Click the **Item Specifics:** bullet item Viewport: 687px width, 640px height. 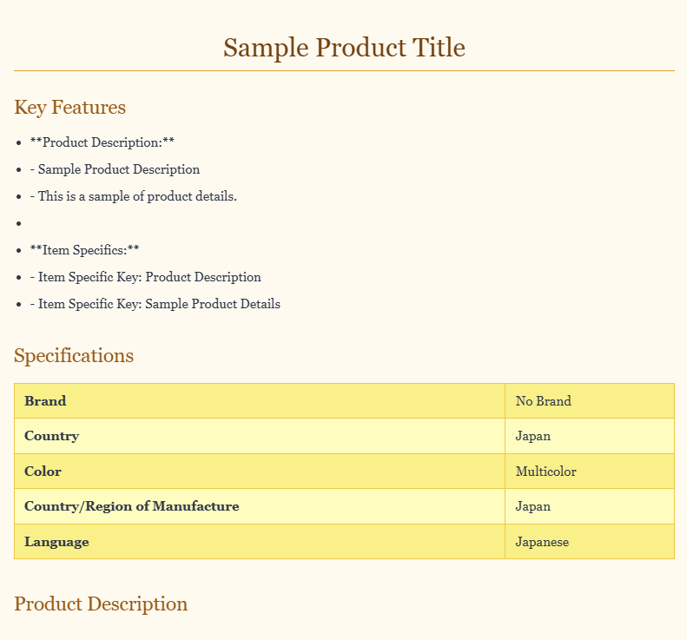click(x=84, y=250)
